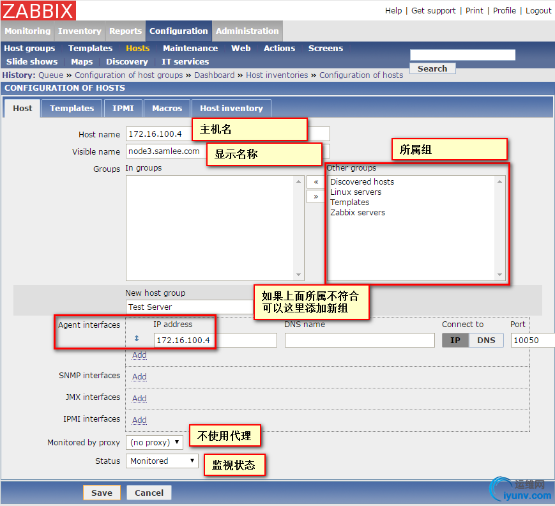Screen dimensions: 555x506
Task: Click the DNS name field
Action: point(360,341)
